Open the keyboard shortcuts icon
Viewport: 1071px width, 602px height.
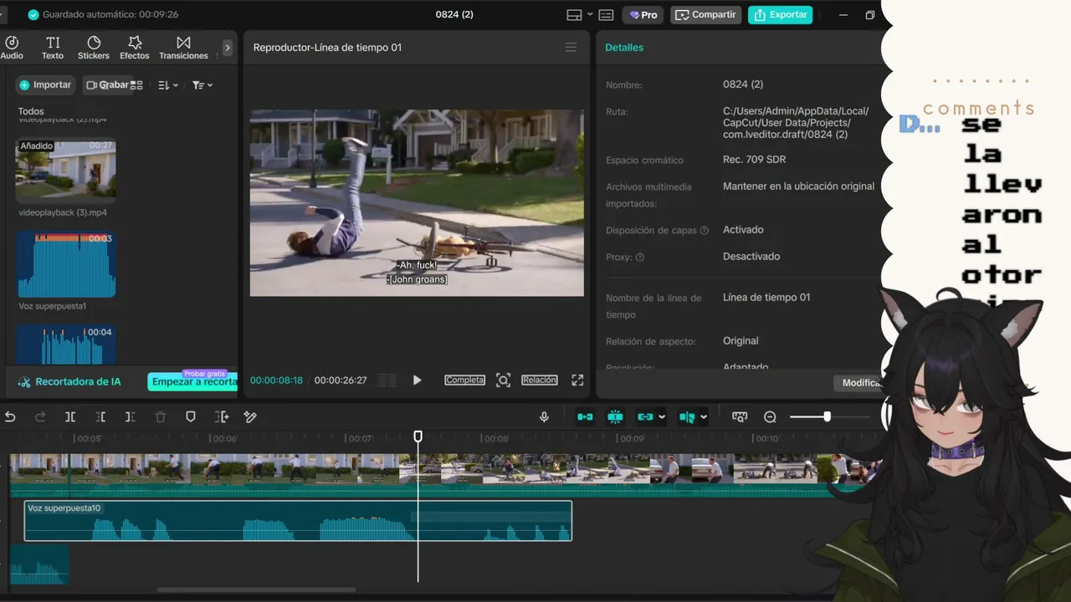[x=607, y=15]
